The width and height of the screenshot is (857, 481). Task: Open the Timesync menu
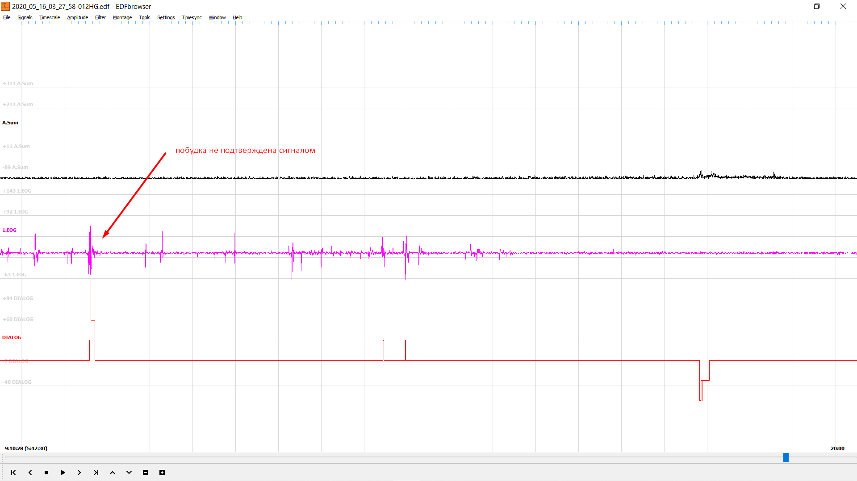tap(192, 17)
